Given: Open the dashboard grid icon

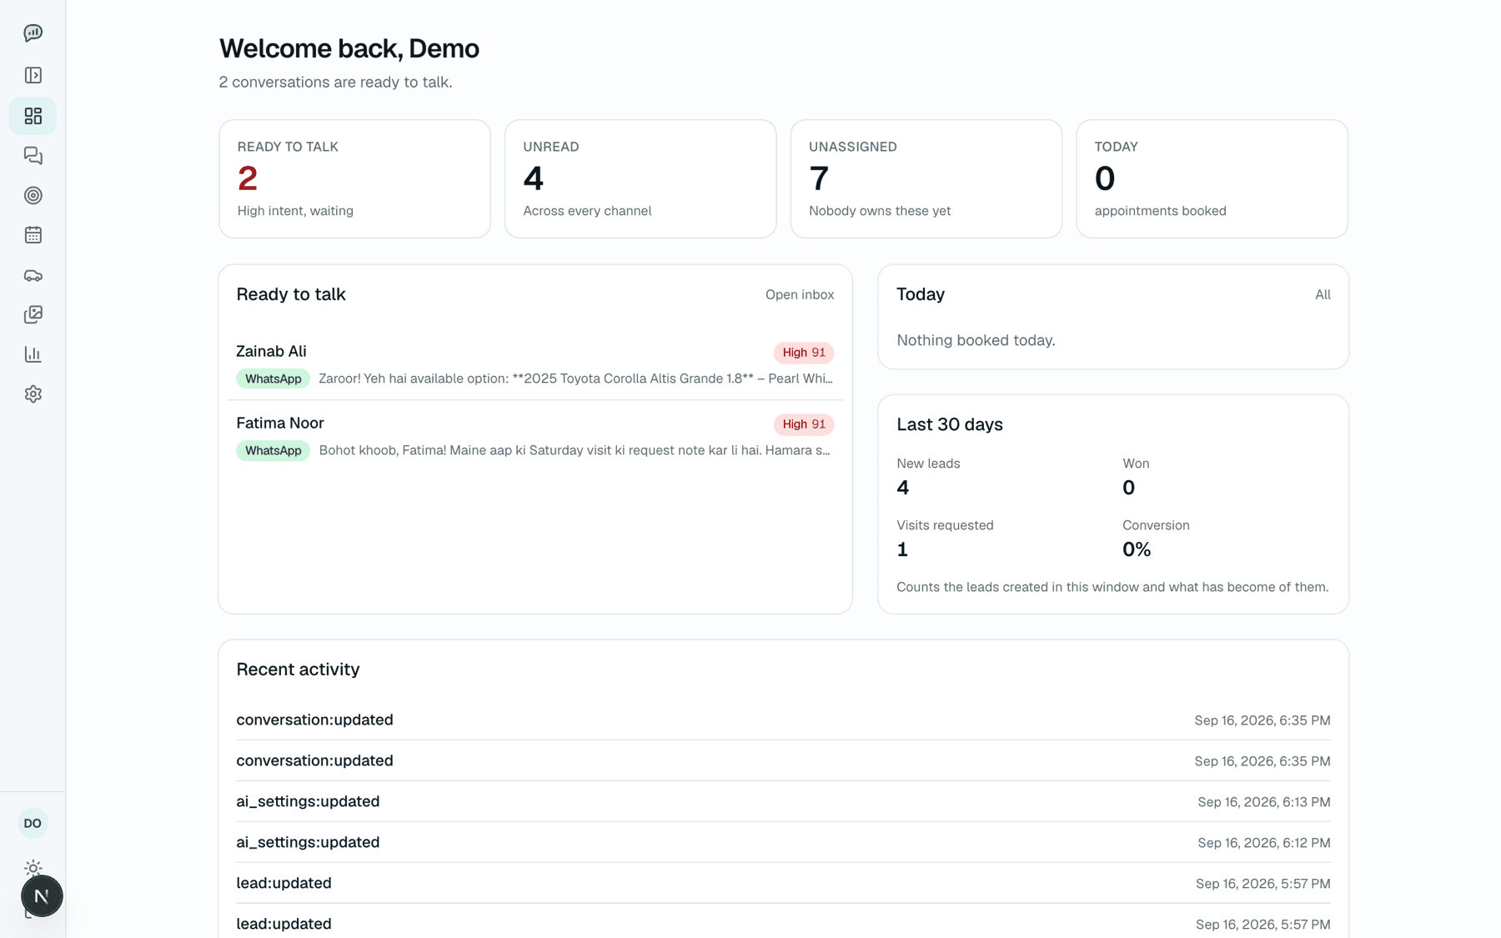Looking at the screenshot, I should coord(33,116).
